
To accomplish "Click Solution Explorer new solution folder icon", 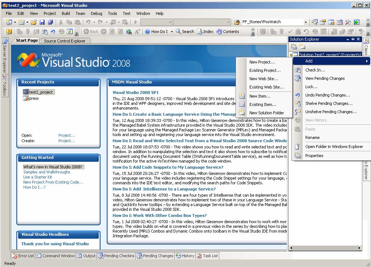I will 302,46.
